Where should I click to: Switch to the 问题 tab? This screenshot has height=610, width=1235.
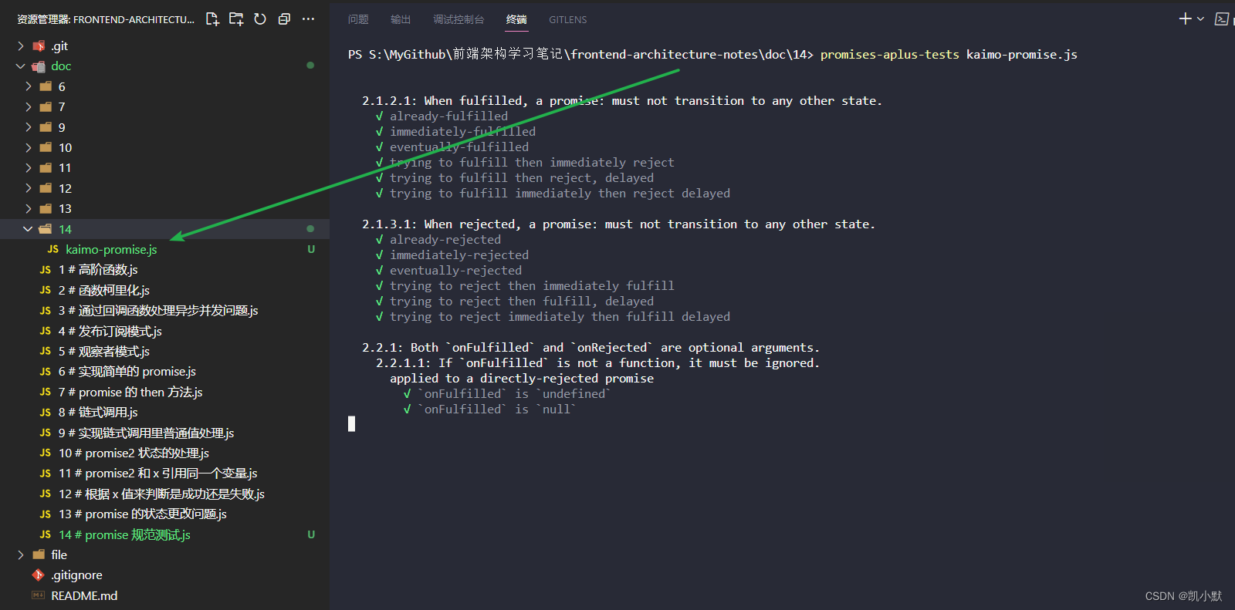point(358,19)
